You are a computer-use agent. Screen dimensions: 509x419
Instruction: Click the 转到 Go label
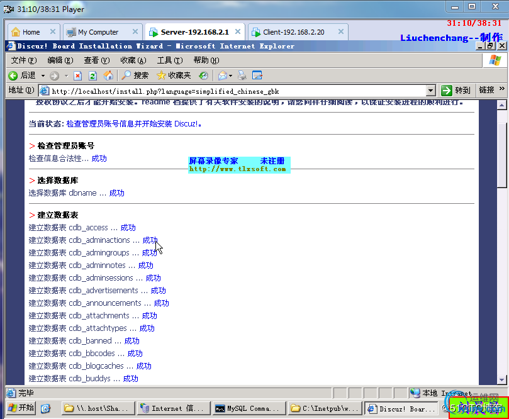(x=462, y=90)
